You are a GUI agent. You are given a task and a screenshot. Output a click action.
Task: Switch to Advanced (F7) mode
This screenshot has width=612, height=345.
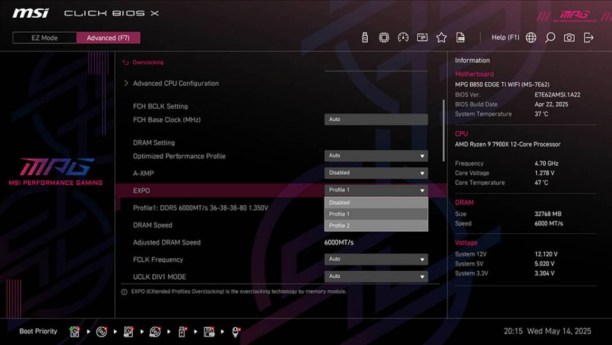point(108,38)
